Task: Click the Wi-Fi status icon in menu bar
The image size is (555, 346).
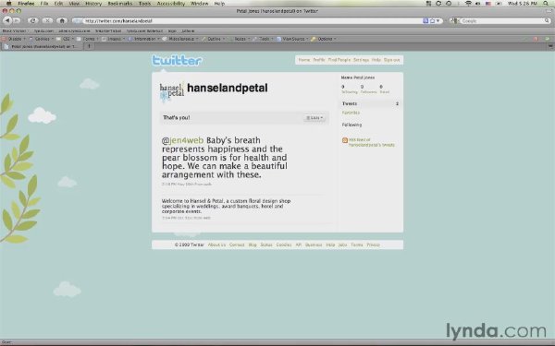Action: 468,3
